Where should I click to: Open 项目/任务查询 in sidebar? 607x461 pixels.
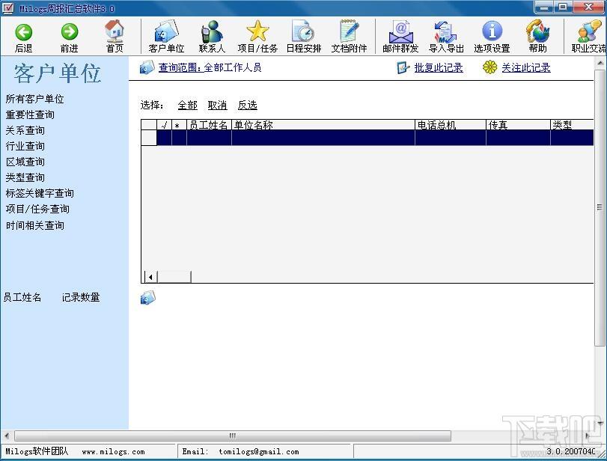37,209
